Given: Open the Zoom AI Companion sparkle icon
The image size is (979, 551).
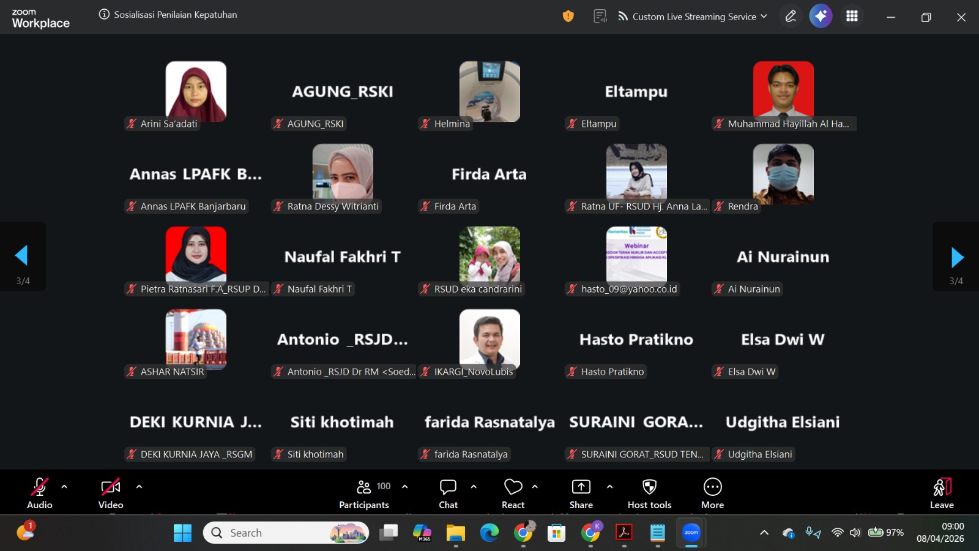Looking at the screenshot, I should pyautogui.click(x=821, y=17).
